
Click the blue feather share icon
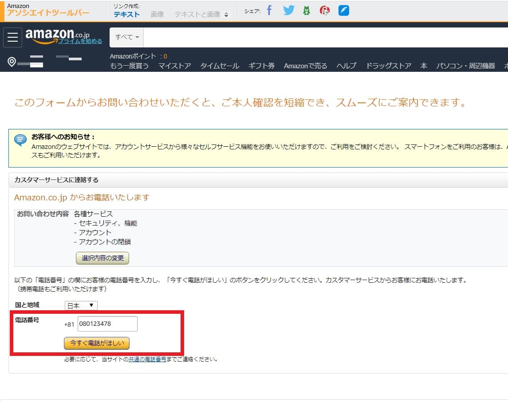pyautogui.click(x=343, y=11)
